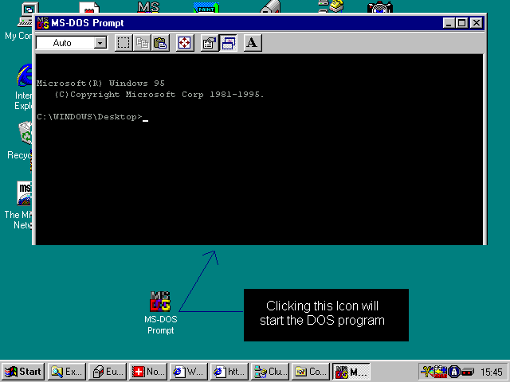Close the MS-DOS Prompt window
Viewport: 510px width, 382px height.
tap(477, 23)
